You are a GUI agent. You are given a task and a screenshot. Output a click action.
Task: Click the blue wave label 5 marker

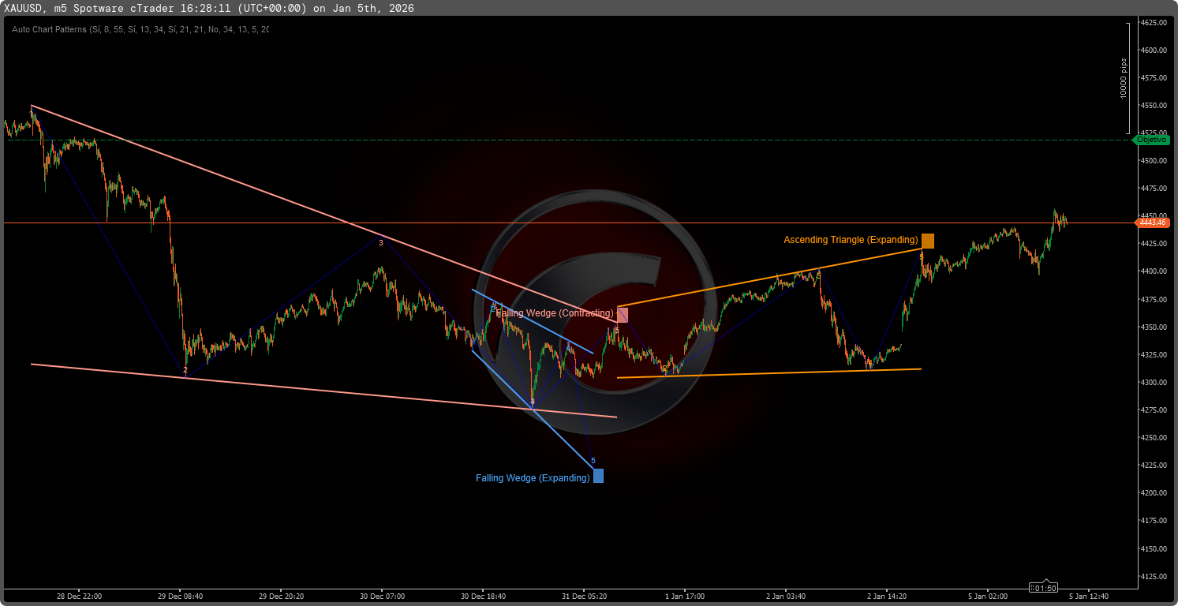tap(593, 461)
